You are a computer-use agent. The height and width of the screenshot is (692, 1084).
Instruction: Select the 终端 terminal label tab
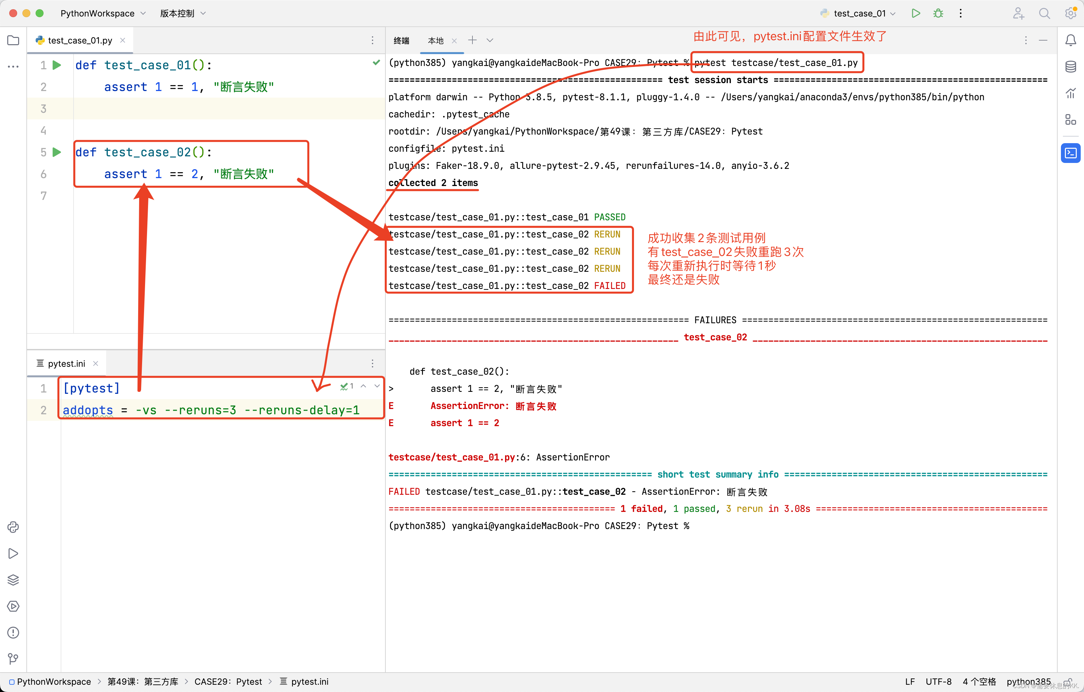tap(401, 41)
